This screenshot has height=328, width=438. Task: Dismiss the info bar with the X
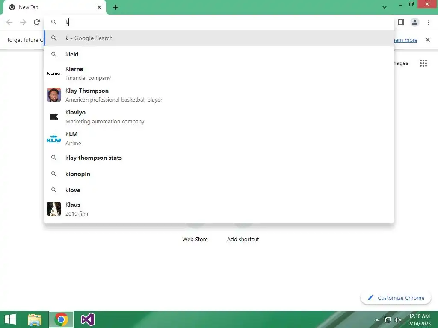tap(427, 40)
